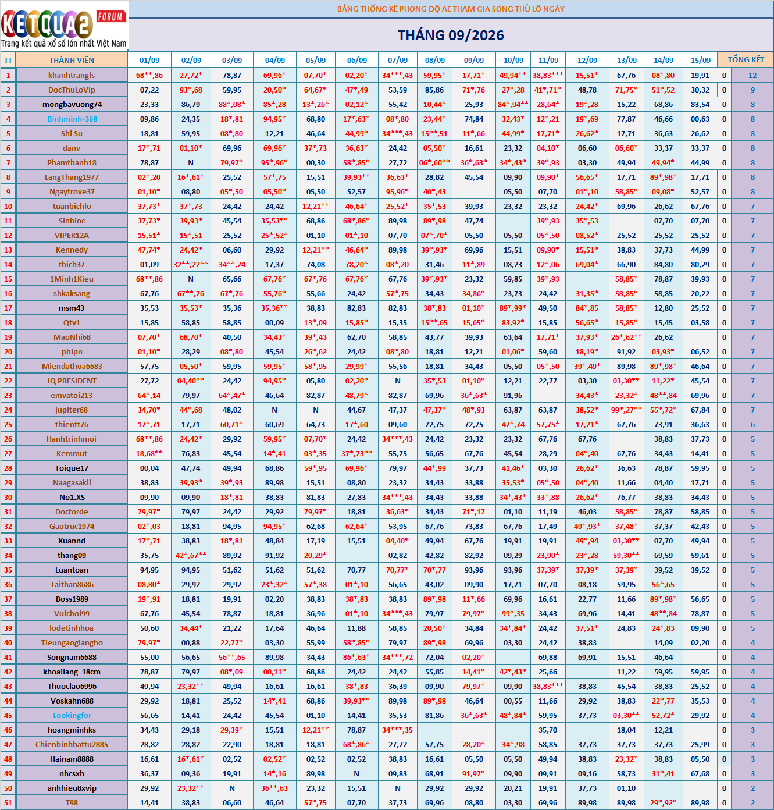774x810 pixels.
Task: Click member name Ngaytrove37
Action: (x=72, y=191)
